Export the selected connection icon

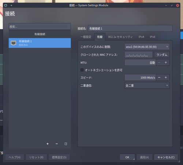(66, 144)
